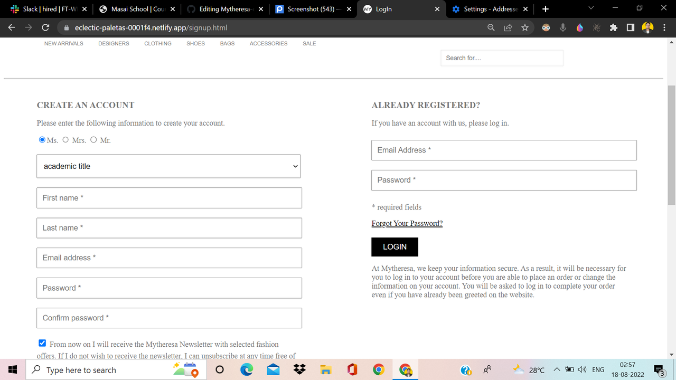Screen dimensions: 676x380
Task: Click the LOGIN button
Action: 395,246
